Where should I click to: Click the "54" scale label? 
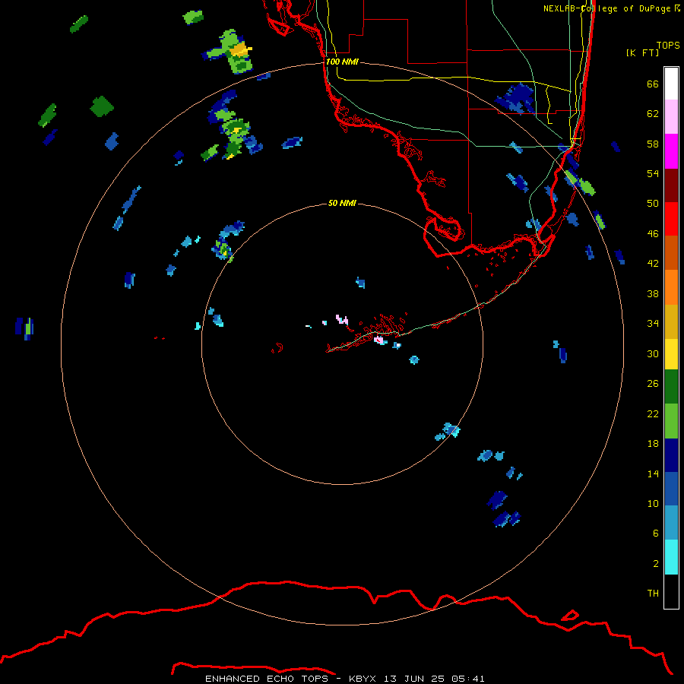click(x=653, y=173)
